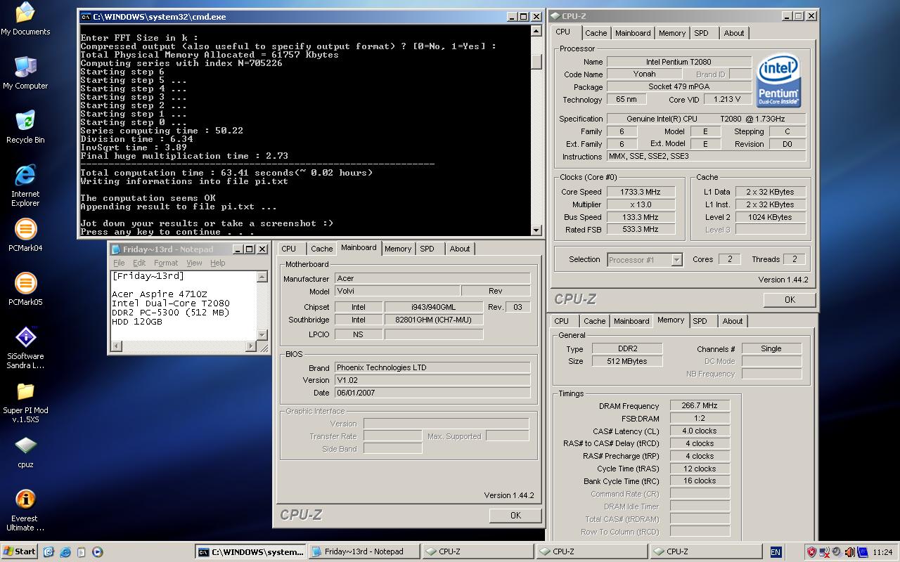The height and width of the screenshot is (562, 900).
Task: Click the Specification field Genuine Intel(R) CPU
Action: tap(706, 119)
